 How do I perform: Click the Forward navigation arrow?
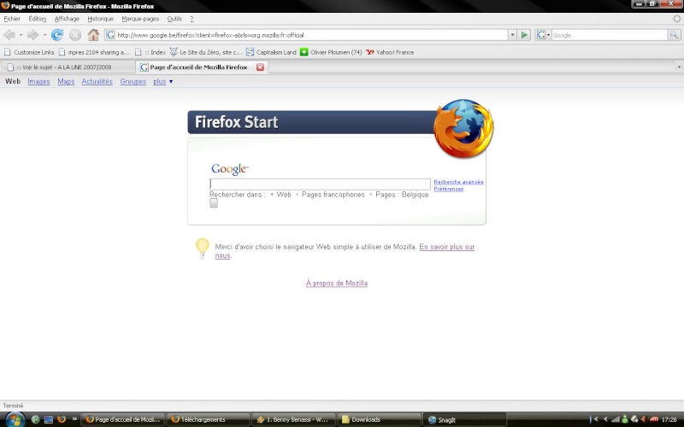tap(32, 35)
